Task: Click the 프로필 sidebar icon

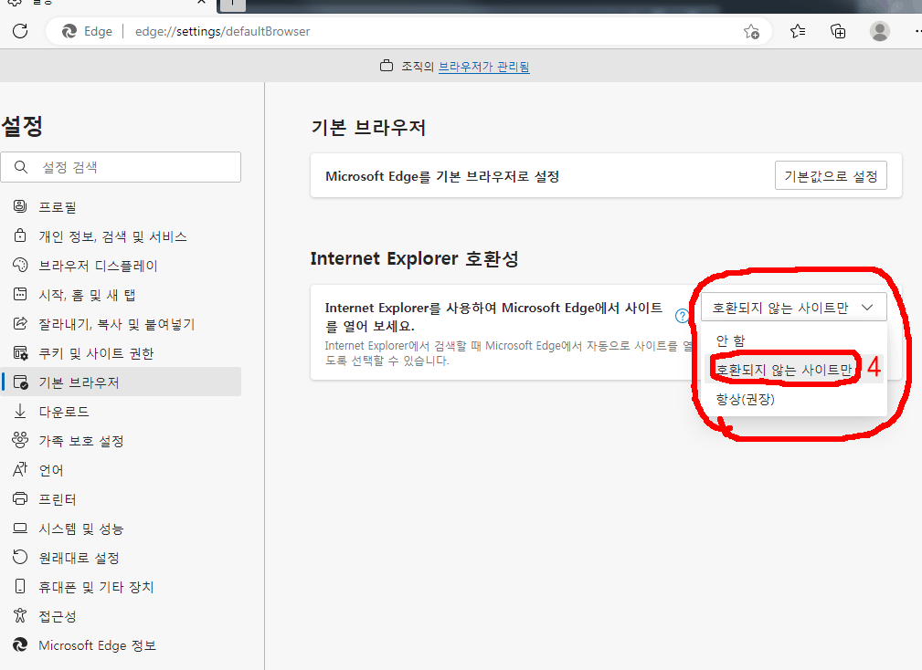Action: 20,206
